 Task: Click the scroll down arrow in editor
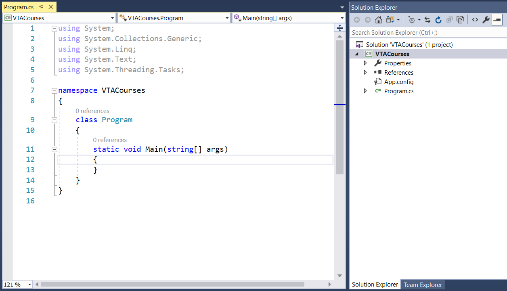[x=339, y=276]
